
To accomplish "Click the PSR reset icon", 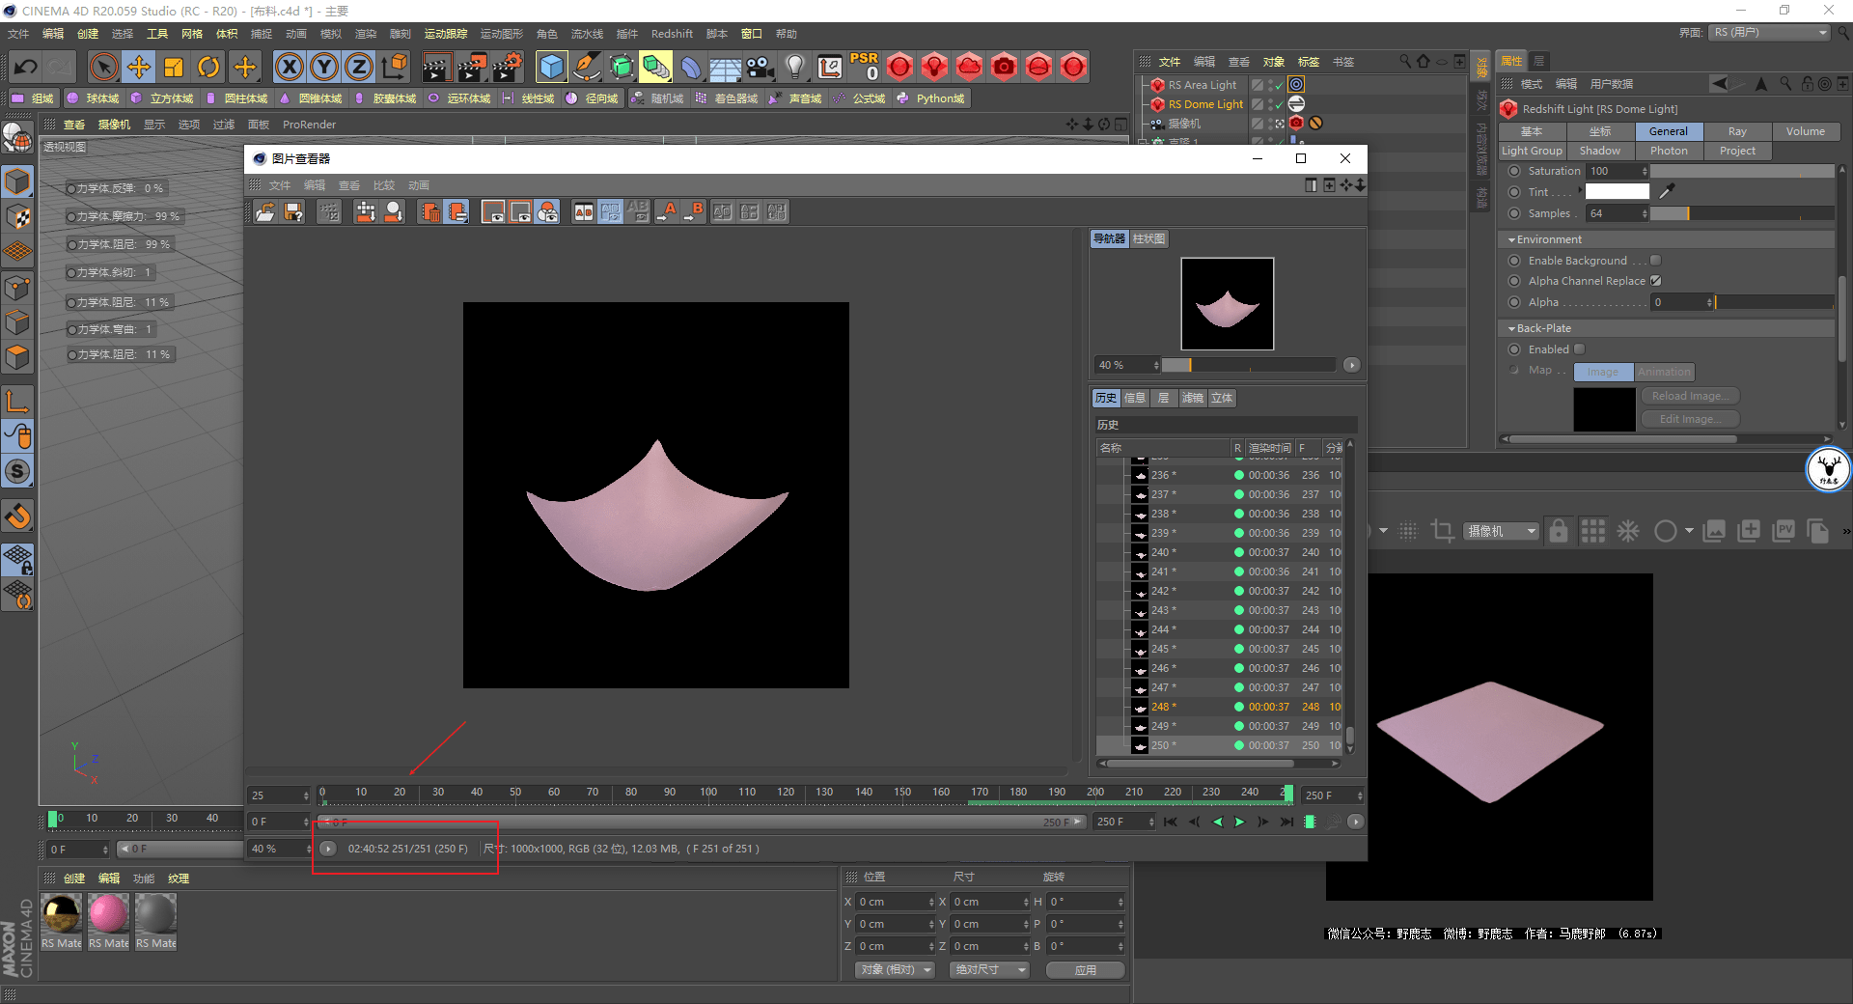I will [x=864, y=67].
